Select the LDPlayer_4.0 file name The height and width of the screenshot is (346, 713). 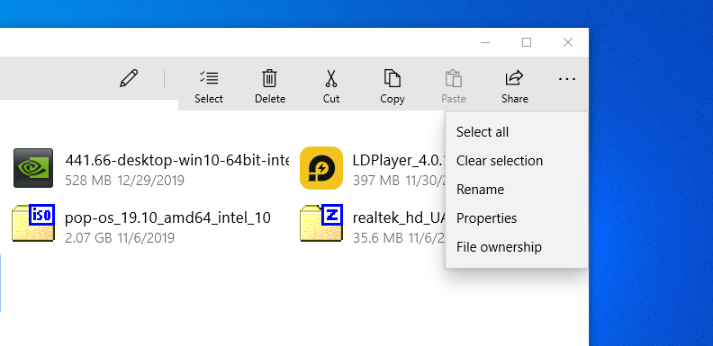pos(399,160)
